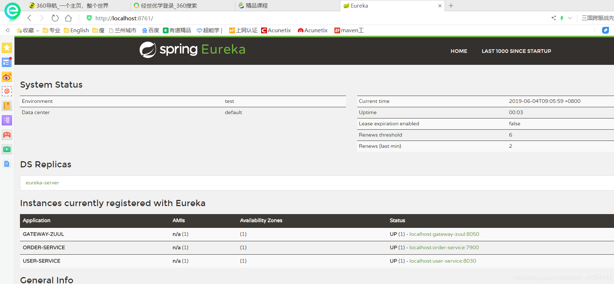The width and height of the screenshot is (614, 284).
Task: Open the orange bookmark-book sidebar icon
Action: [7, 106]
